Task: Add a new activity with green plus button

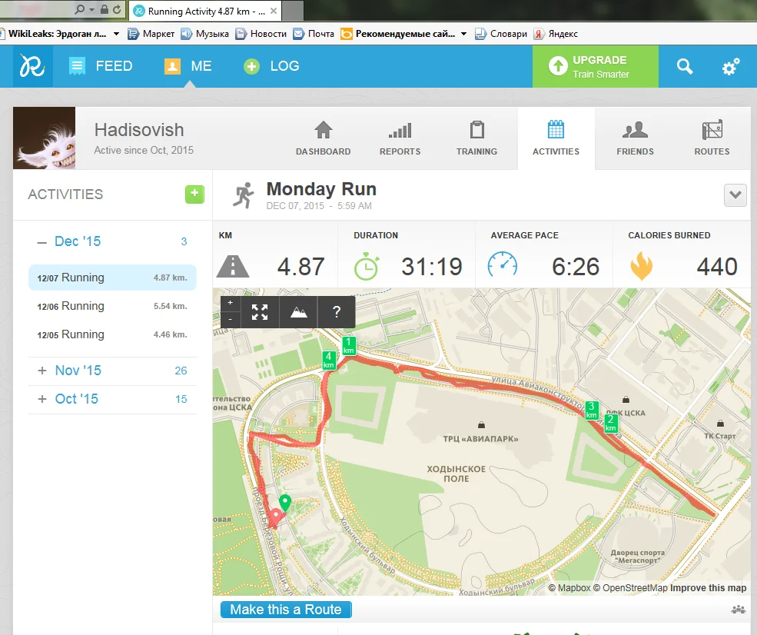Action: (x=194, y=194)
